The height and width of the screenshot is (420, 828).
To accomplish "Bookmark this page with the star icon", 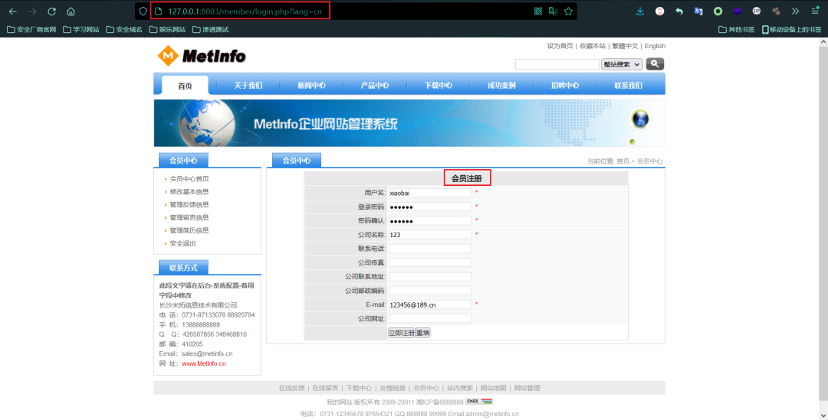I will [568, 11].
